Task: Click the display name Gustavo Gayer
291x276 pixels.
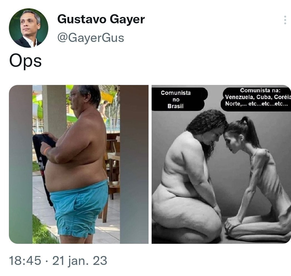Action: (x=101, y=19)
